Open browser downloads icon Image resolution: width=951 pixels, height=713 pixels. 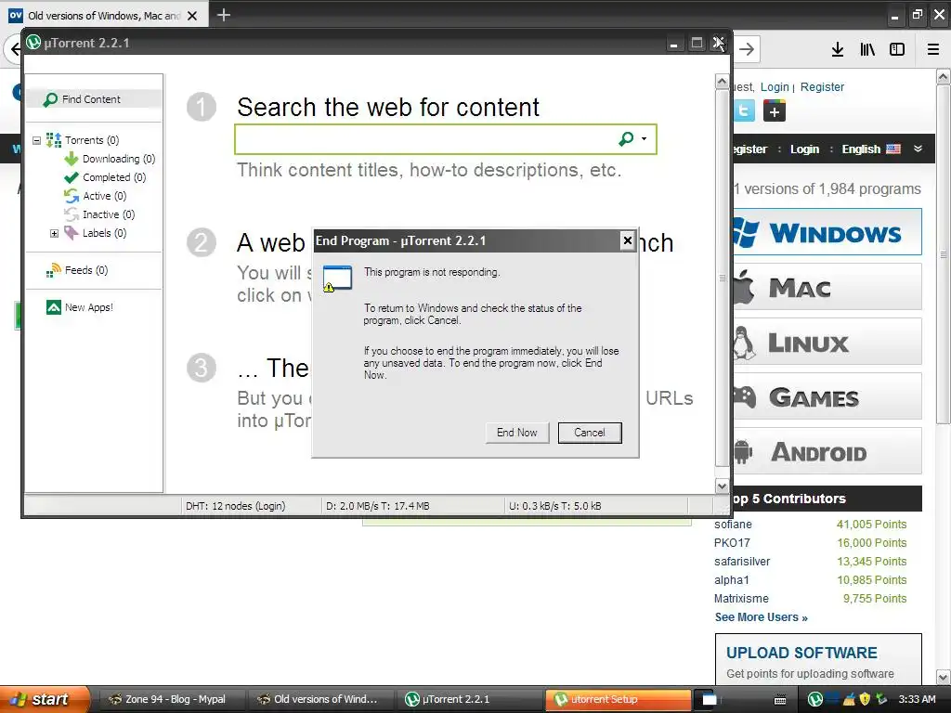coord(838,49)
